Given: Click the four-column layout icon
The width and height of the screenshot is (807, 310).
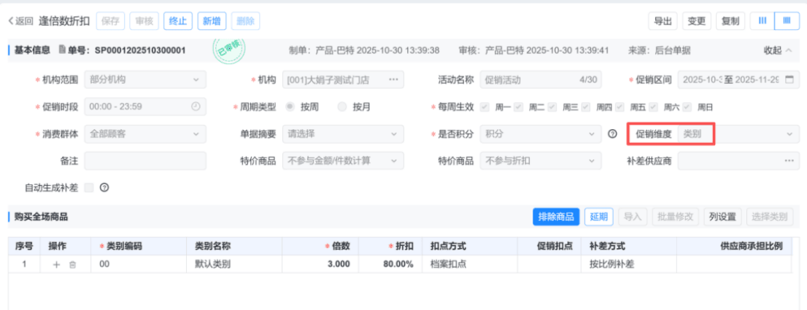Looking at the screenshot, I should pyautogui.click(x=786, y=21).
